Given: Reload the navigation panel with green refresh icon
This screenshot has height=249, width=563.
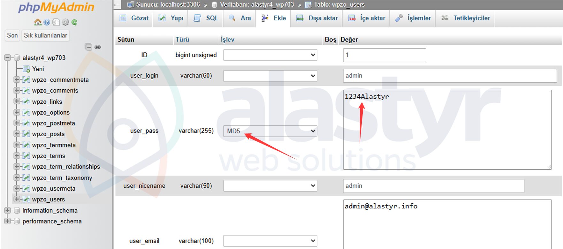Looking at the screenshot, I should 74,22.
